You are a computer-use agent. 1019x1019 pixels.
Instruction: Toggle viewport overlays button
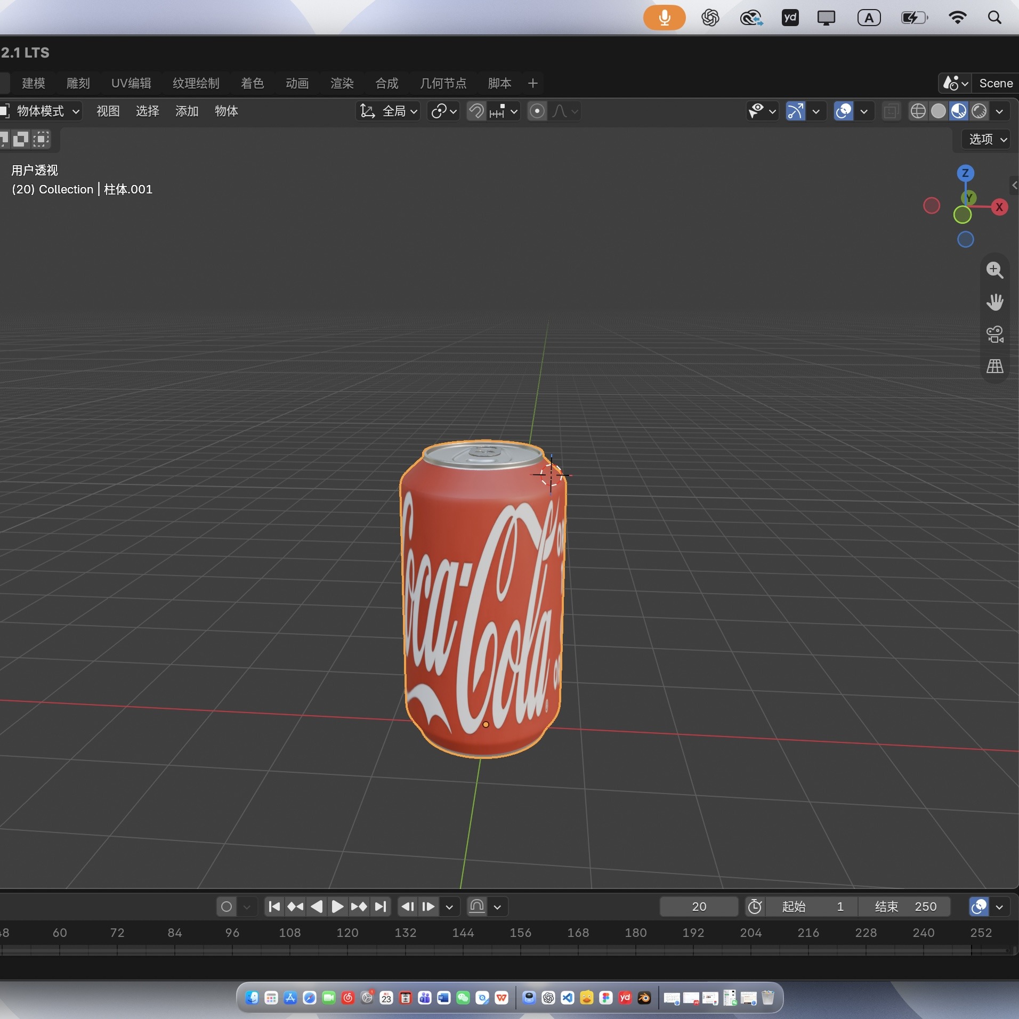[843, 111]
